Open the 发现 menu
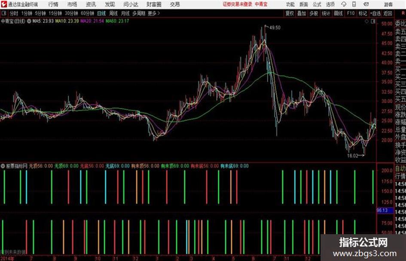Image resolution: width=406 pixels, height=261 pixels. click(110, 4)
